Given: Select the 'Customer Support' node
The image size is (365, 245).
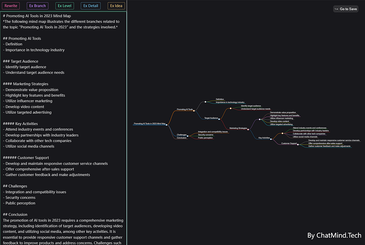Looking at the screenshot, I should [x=288, y=143].
